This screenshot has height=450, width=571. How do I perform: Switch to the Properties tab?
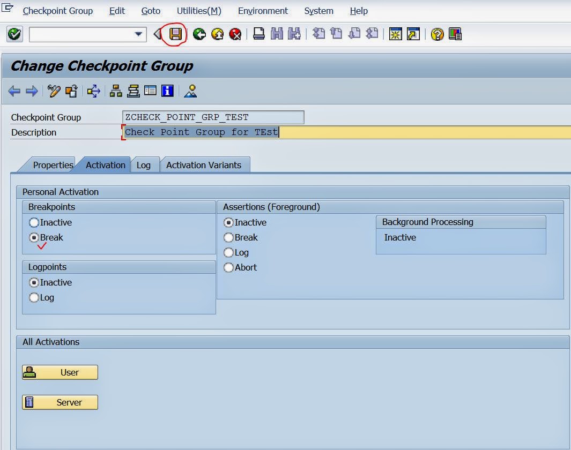click(x=53, y=165)
